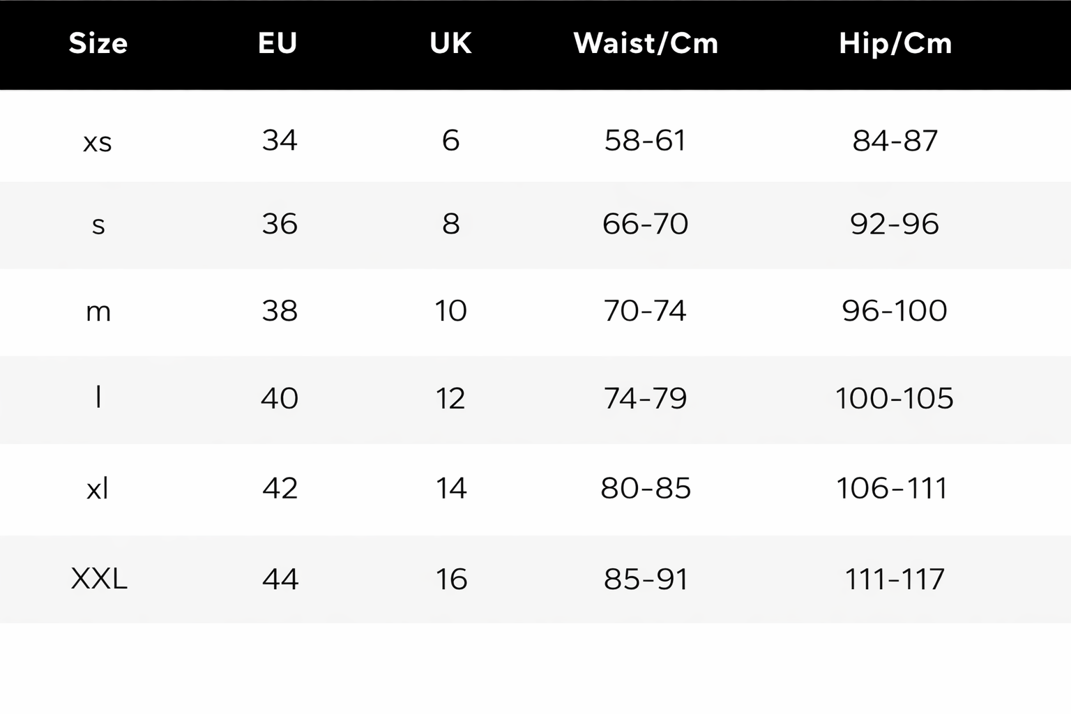1071x714 pixels.
Task: Select the XXL size cell
Action: 99,579
